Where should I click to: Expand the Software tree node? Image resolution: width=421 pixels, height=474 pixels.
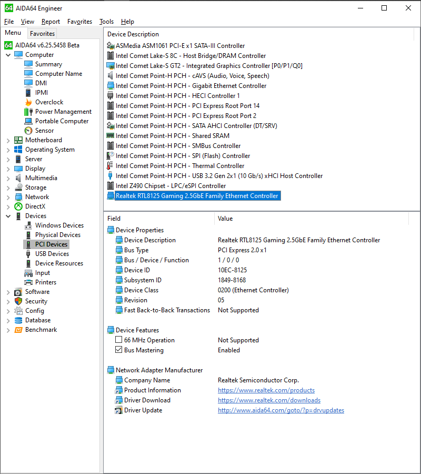coord(8,292)
